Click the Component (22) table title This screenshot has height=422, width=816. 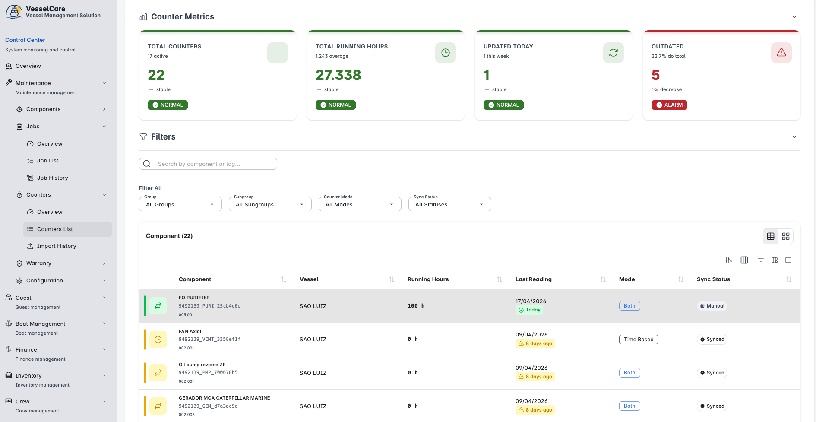[x=169, y=236]
